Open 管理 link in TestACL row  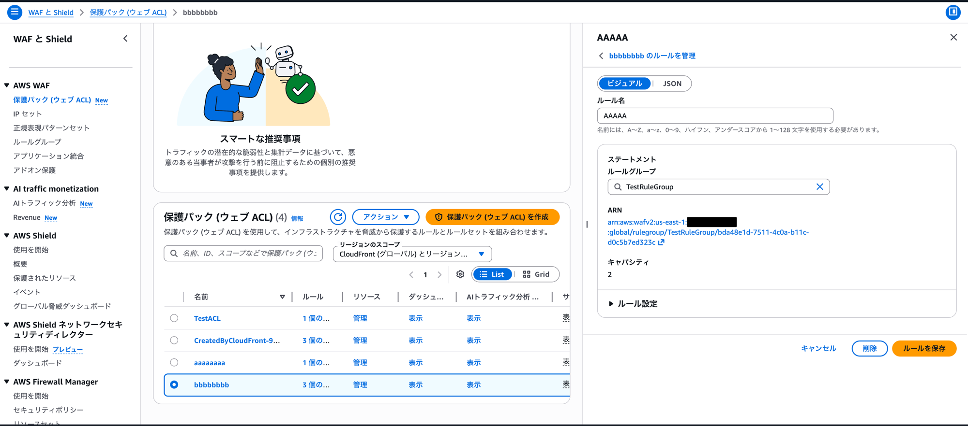point(360,318)
